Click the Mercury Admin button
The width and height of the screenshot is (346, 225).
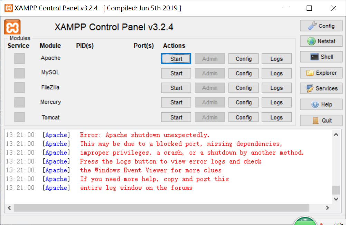[x=209, y=102]
